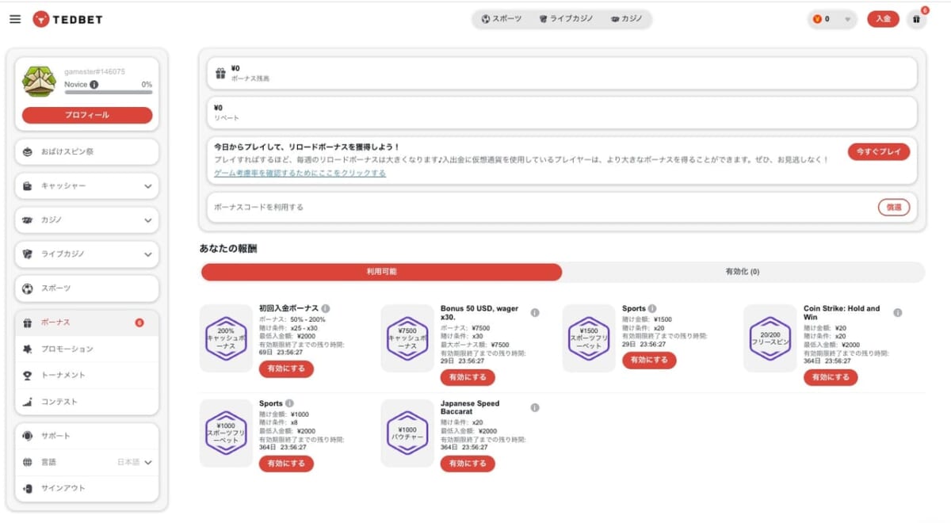Click the ¥1000 スポーツフリーベット hexagon badge

(226, 433)
